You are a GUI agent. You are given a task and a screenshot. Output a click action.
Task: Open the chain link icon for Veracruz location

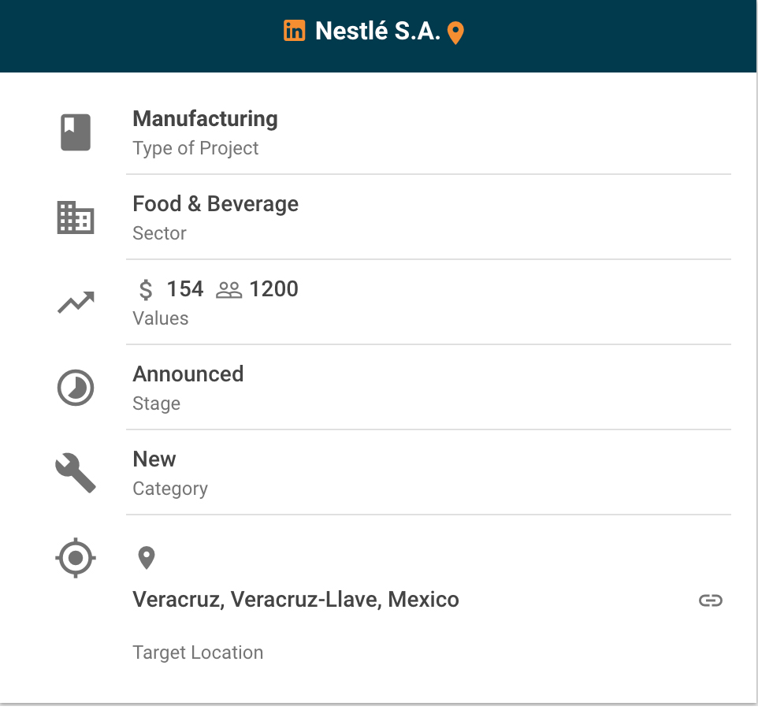710,600
